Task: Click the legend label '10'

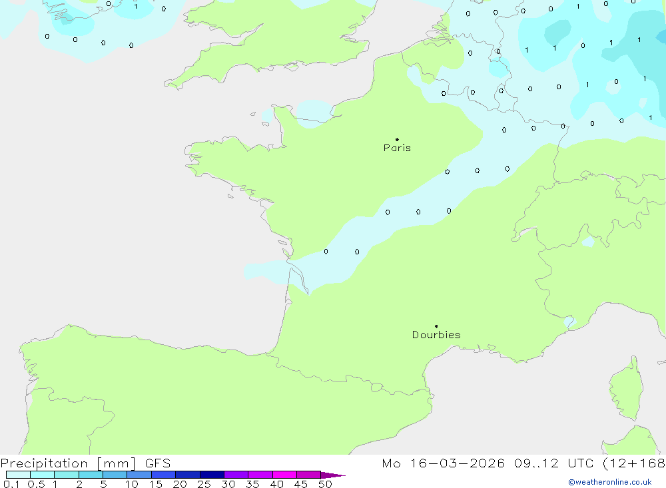Action: 132,484
